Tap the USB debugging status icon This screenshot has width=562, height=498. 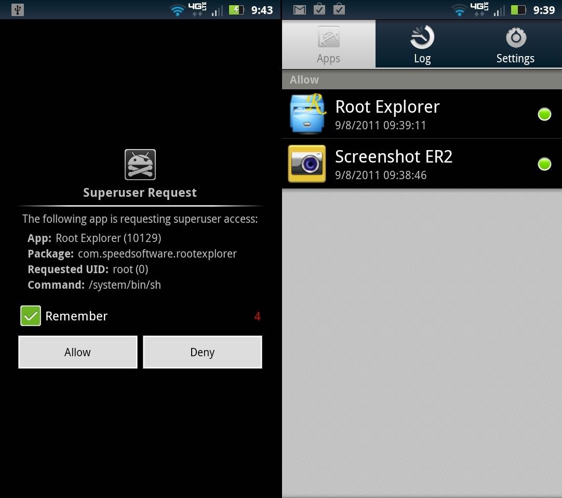pos(18,10)
